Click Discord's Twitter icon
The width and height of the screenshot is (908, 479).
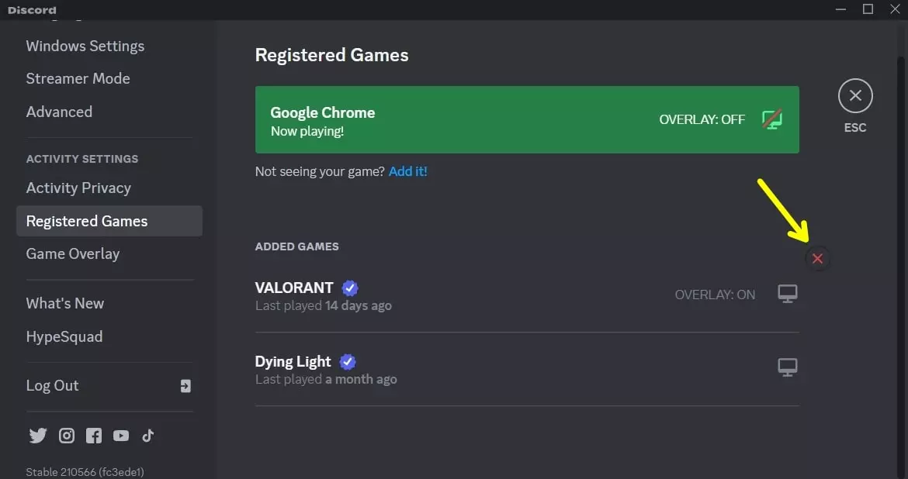(37, 436)
